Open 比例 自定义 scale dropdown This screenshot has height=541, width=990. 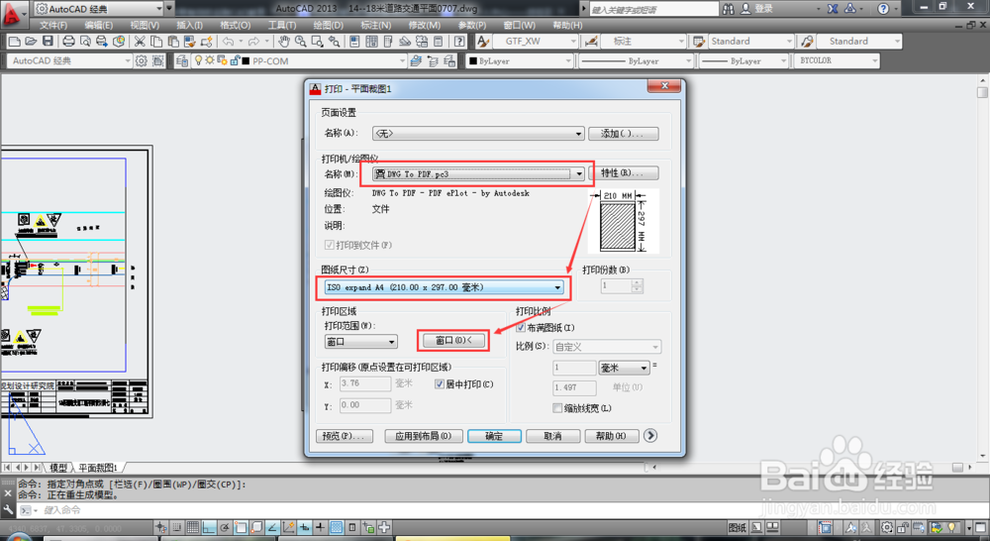coord(607,347)
